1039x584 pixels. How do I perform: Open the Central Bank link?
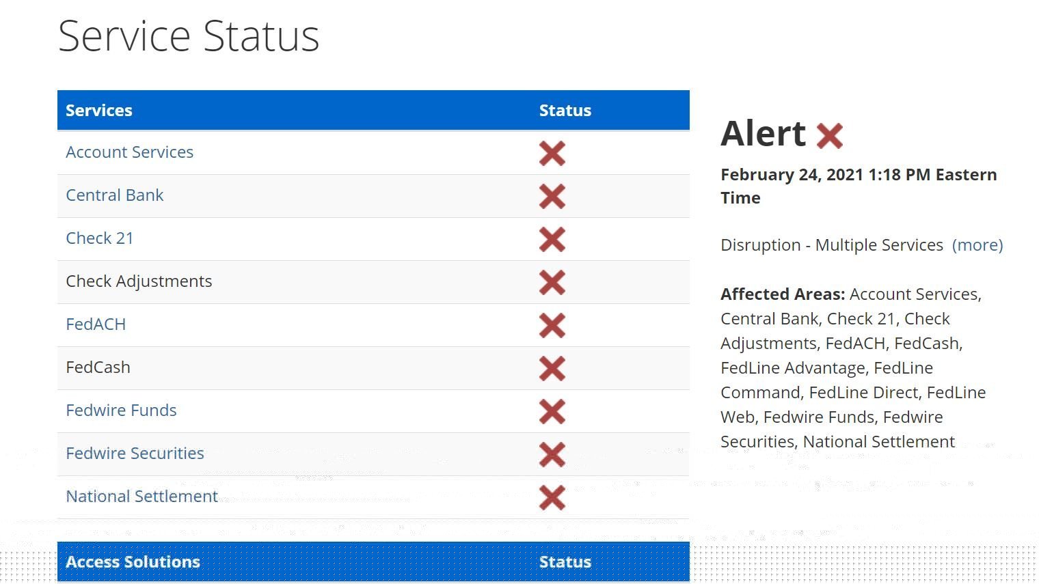114,195
